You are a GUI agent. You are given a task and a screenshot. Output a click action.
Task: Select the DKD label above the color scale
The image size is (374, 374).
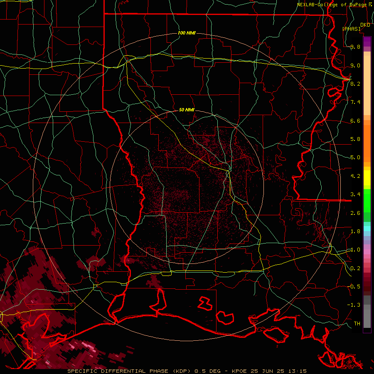point(365,25)
